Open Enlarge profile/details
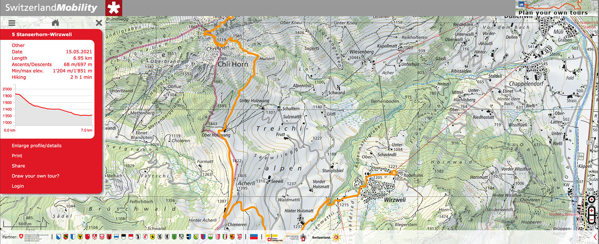This screenshot has width=599, height=244. click(x=37, y=146)
